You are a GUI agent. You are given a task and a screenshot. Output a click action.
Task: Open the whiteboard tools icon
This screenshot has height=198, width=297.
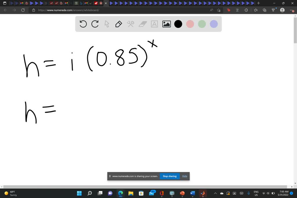coord(131,24)
